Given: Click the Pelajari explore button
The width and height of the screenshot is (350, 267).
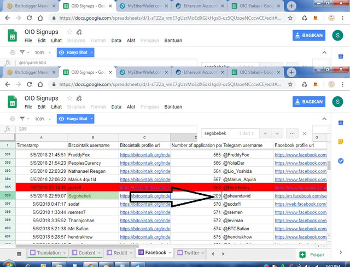Looking at the screenshot, I should point(312,255).
